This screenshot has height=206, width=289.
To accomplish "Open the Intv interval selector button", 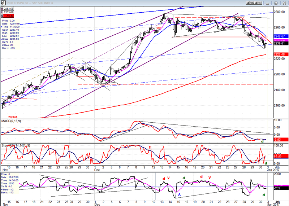I will [258, 3].
